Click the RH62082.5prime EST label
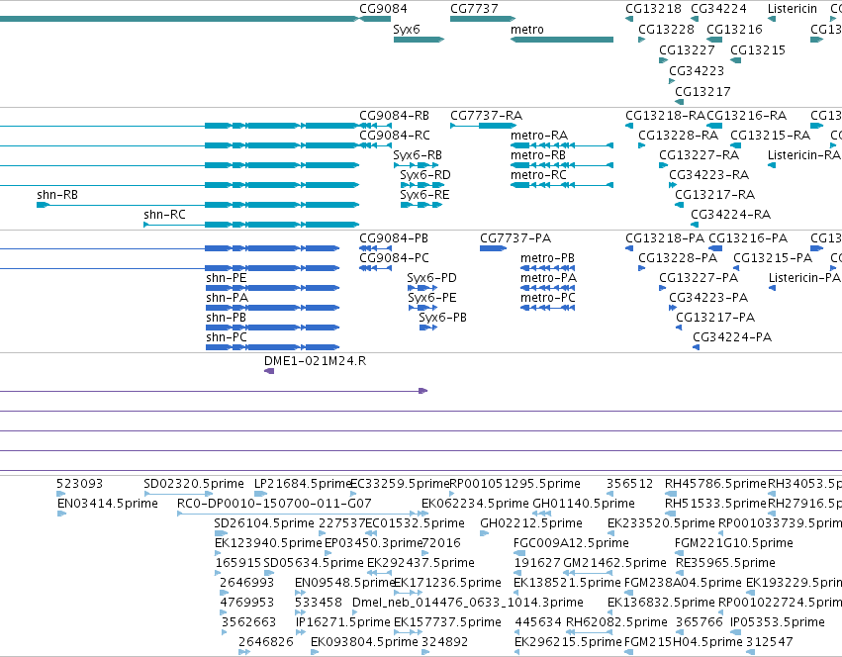 (616, 622)
